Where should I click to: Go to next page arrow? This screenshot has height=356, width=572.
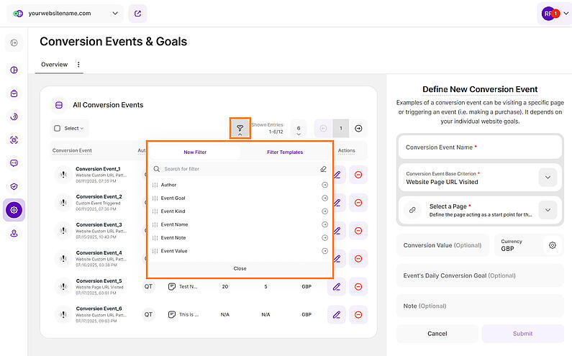(x=358, y=129)
